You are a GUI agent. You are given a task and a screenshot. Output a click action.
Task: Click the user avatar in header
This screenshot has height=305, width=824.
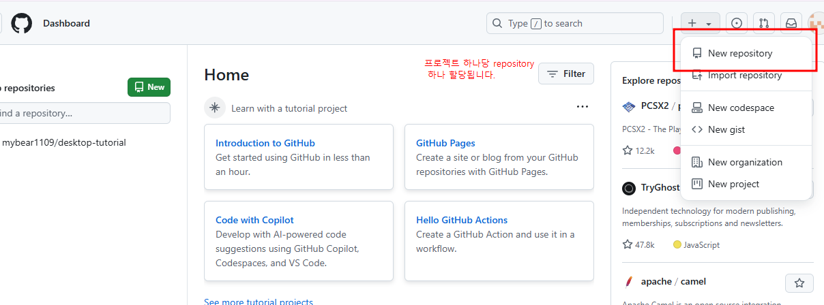pos(816,23)
